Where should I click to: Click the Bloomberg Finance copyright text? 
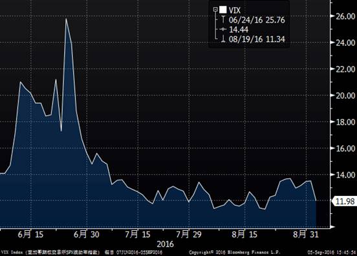click(x=235, y=252)
